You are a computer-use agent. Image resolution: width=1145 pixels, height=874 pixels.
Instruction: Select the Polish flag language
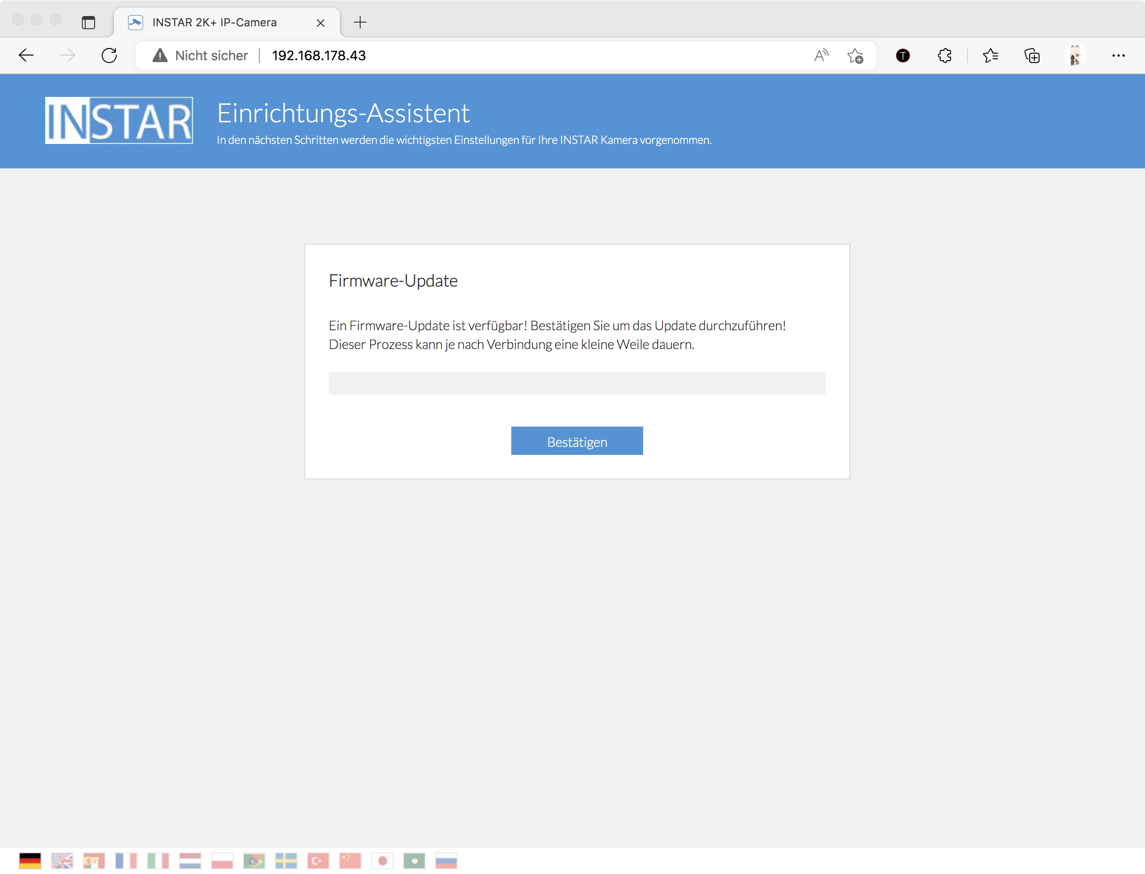(x=222, y=860)
